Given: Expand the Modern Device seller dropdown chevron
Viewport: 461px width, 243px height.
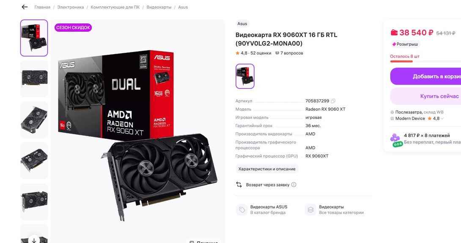Looking at the screenshot, I should 442,119.
